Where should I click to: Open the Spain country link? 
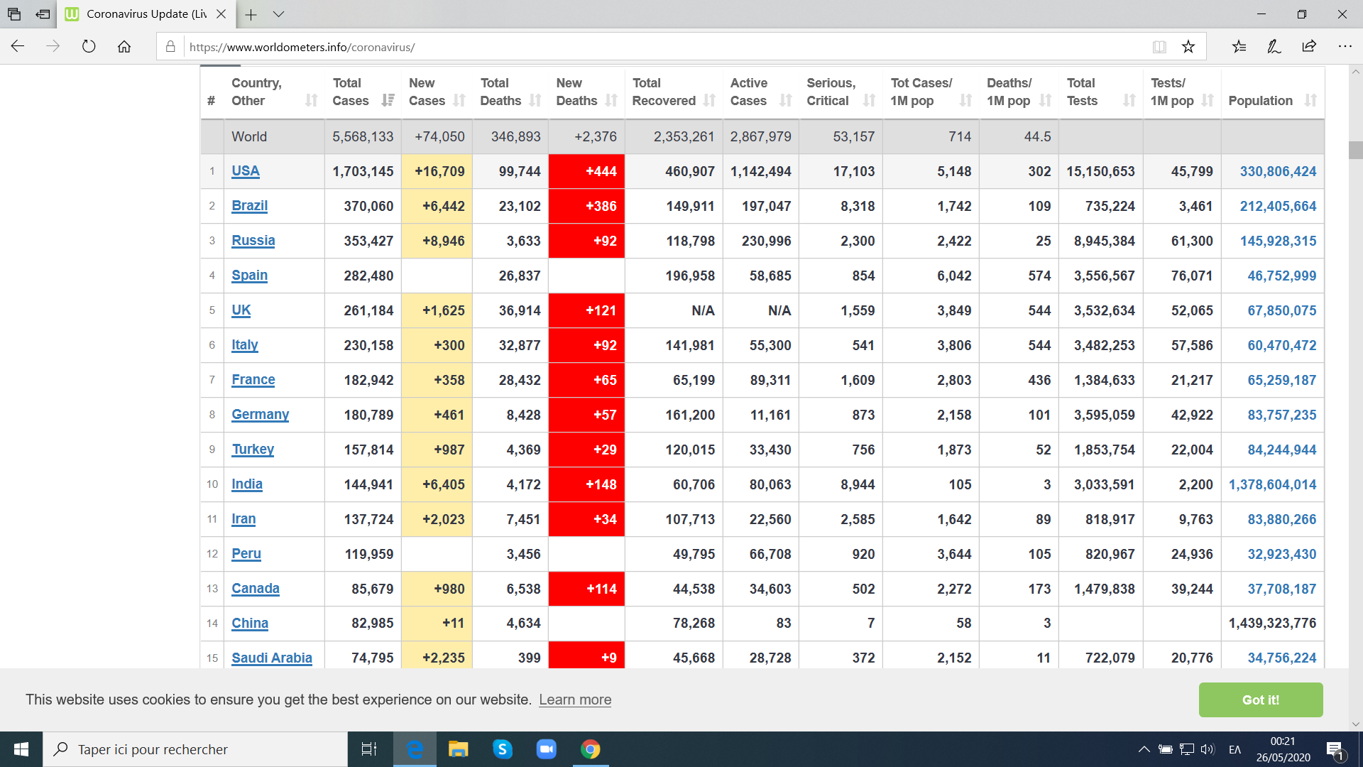pyautogui.click(x=249, y=276)
